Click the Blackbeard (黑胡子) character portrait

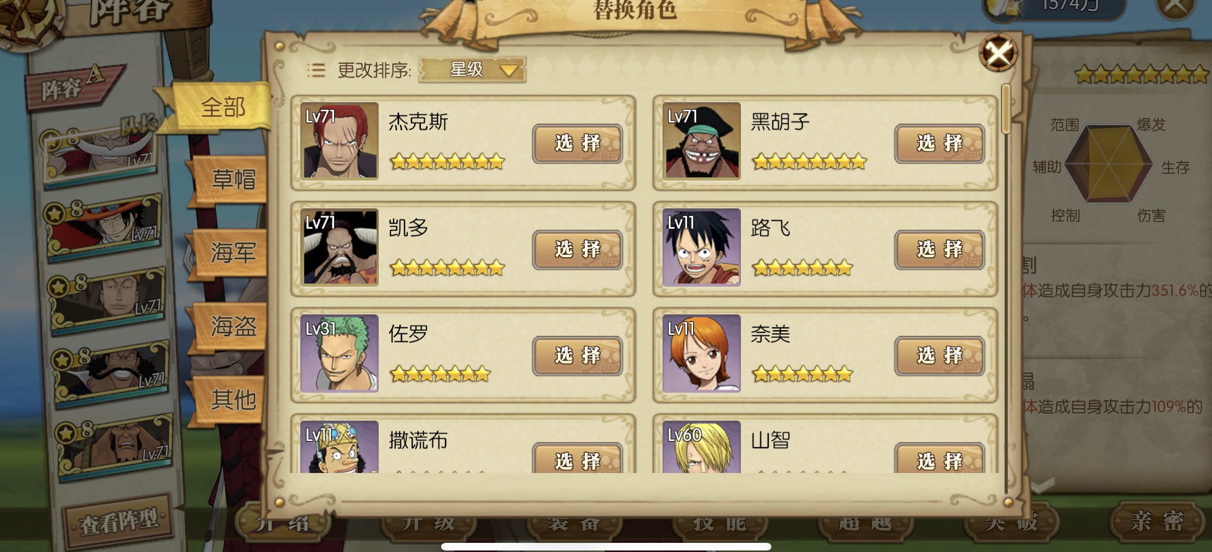point(701,141)
